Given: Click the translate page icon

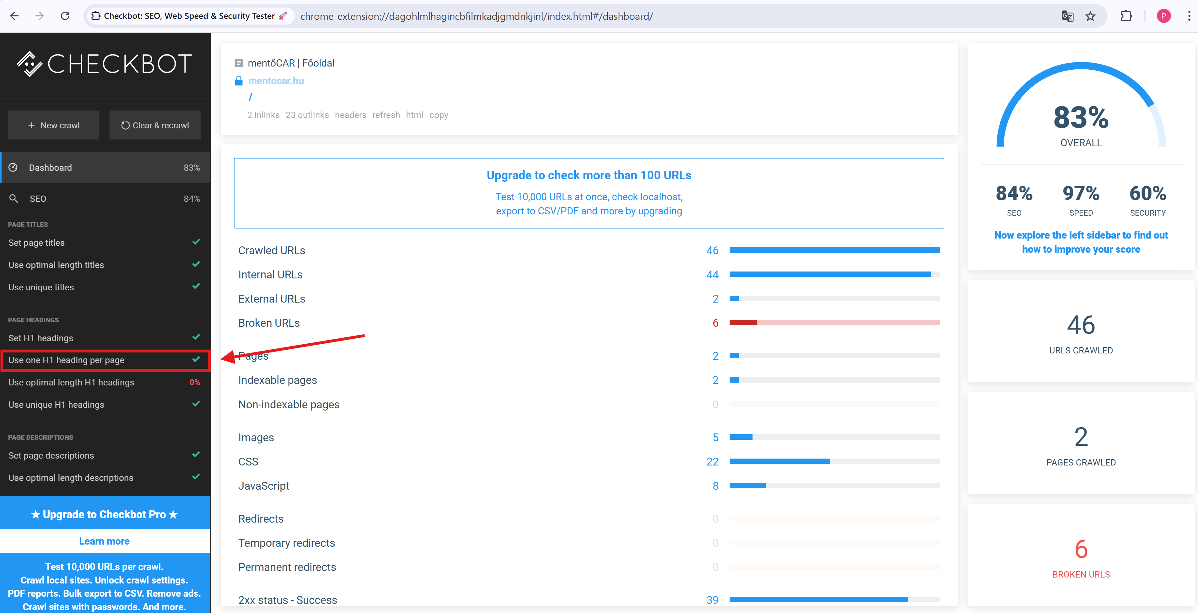Looking at the screenshot, I should tap(1067, 16).
